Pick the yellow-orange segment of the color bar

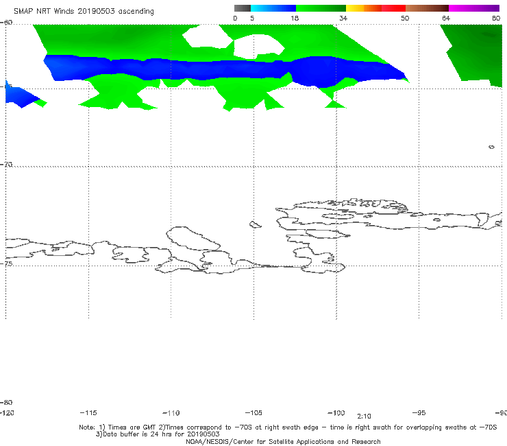364,8
